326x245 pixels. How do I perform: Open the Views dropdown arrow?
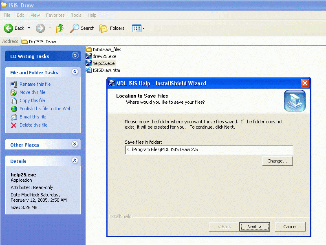[x=143, y=28]
